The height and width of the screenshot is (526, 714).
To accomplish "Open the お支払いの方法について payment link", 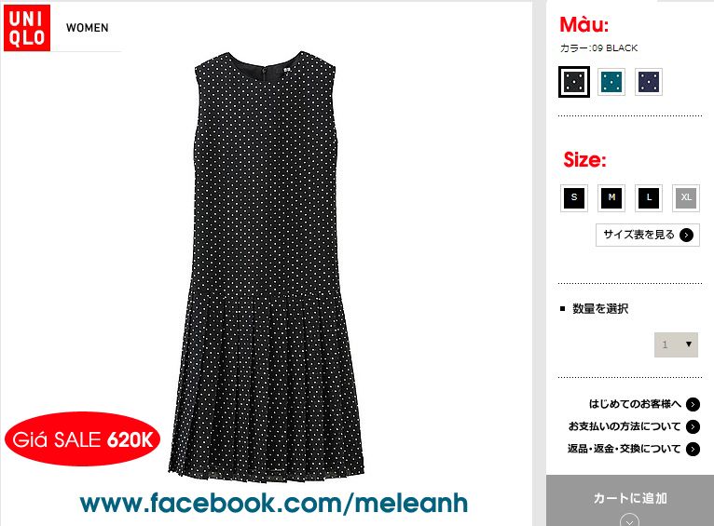I will coord(625,426).
